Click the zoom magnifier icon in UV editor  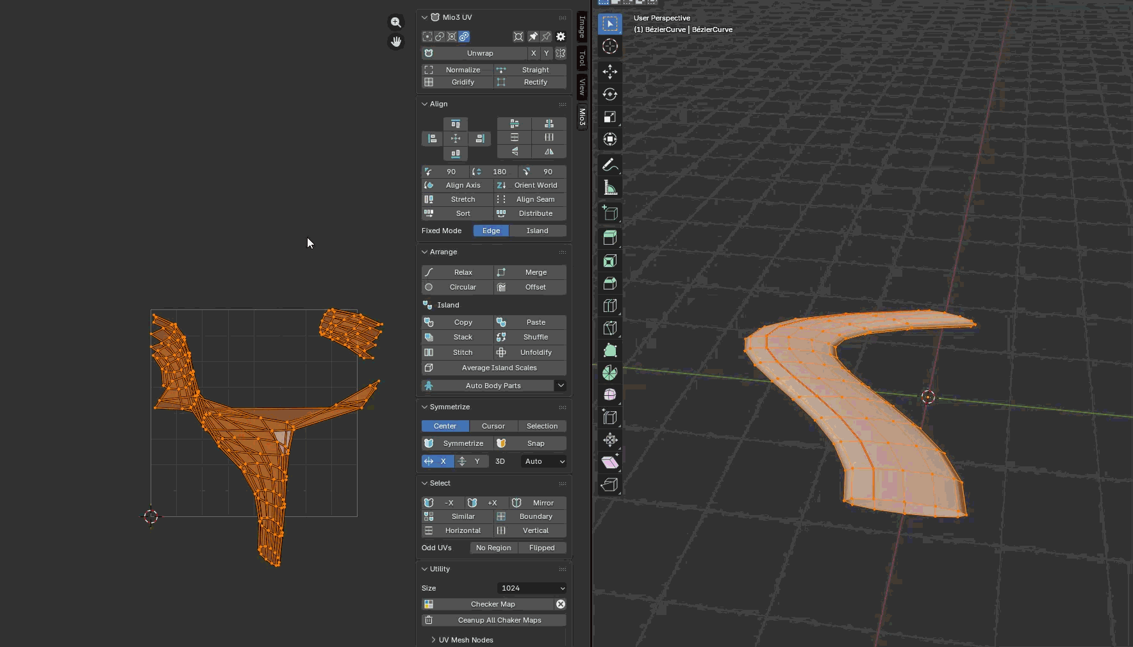click(396, 22)
